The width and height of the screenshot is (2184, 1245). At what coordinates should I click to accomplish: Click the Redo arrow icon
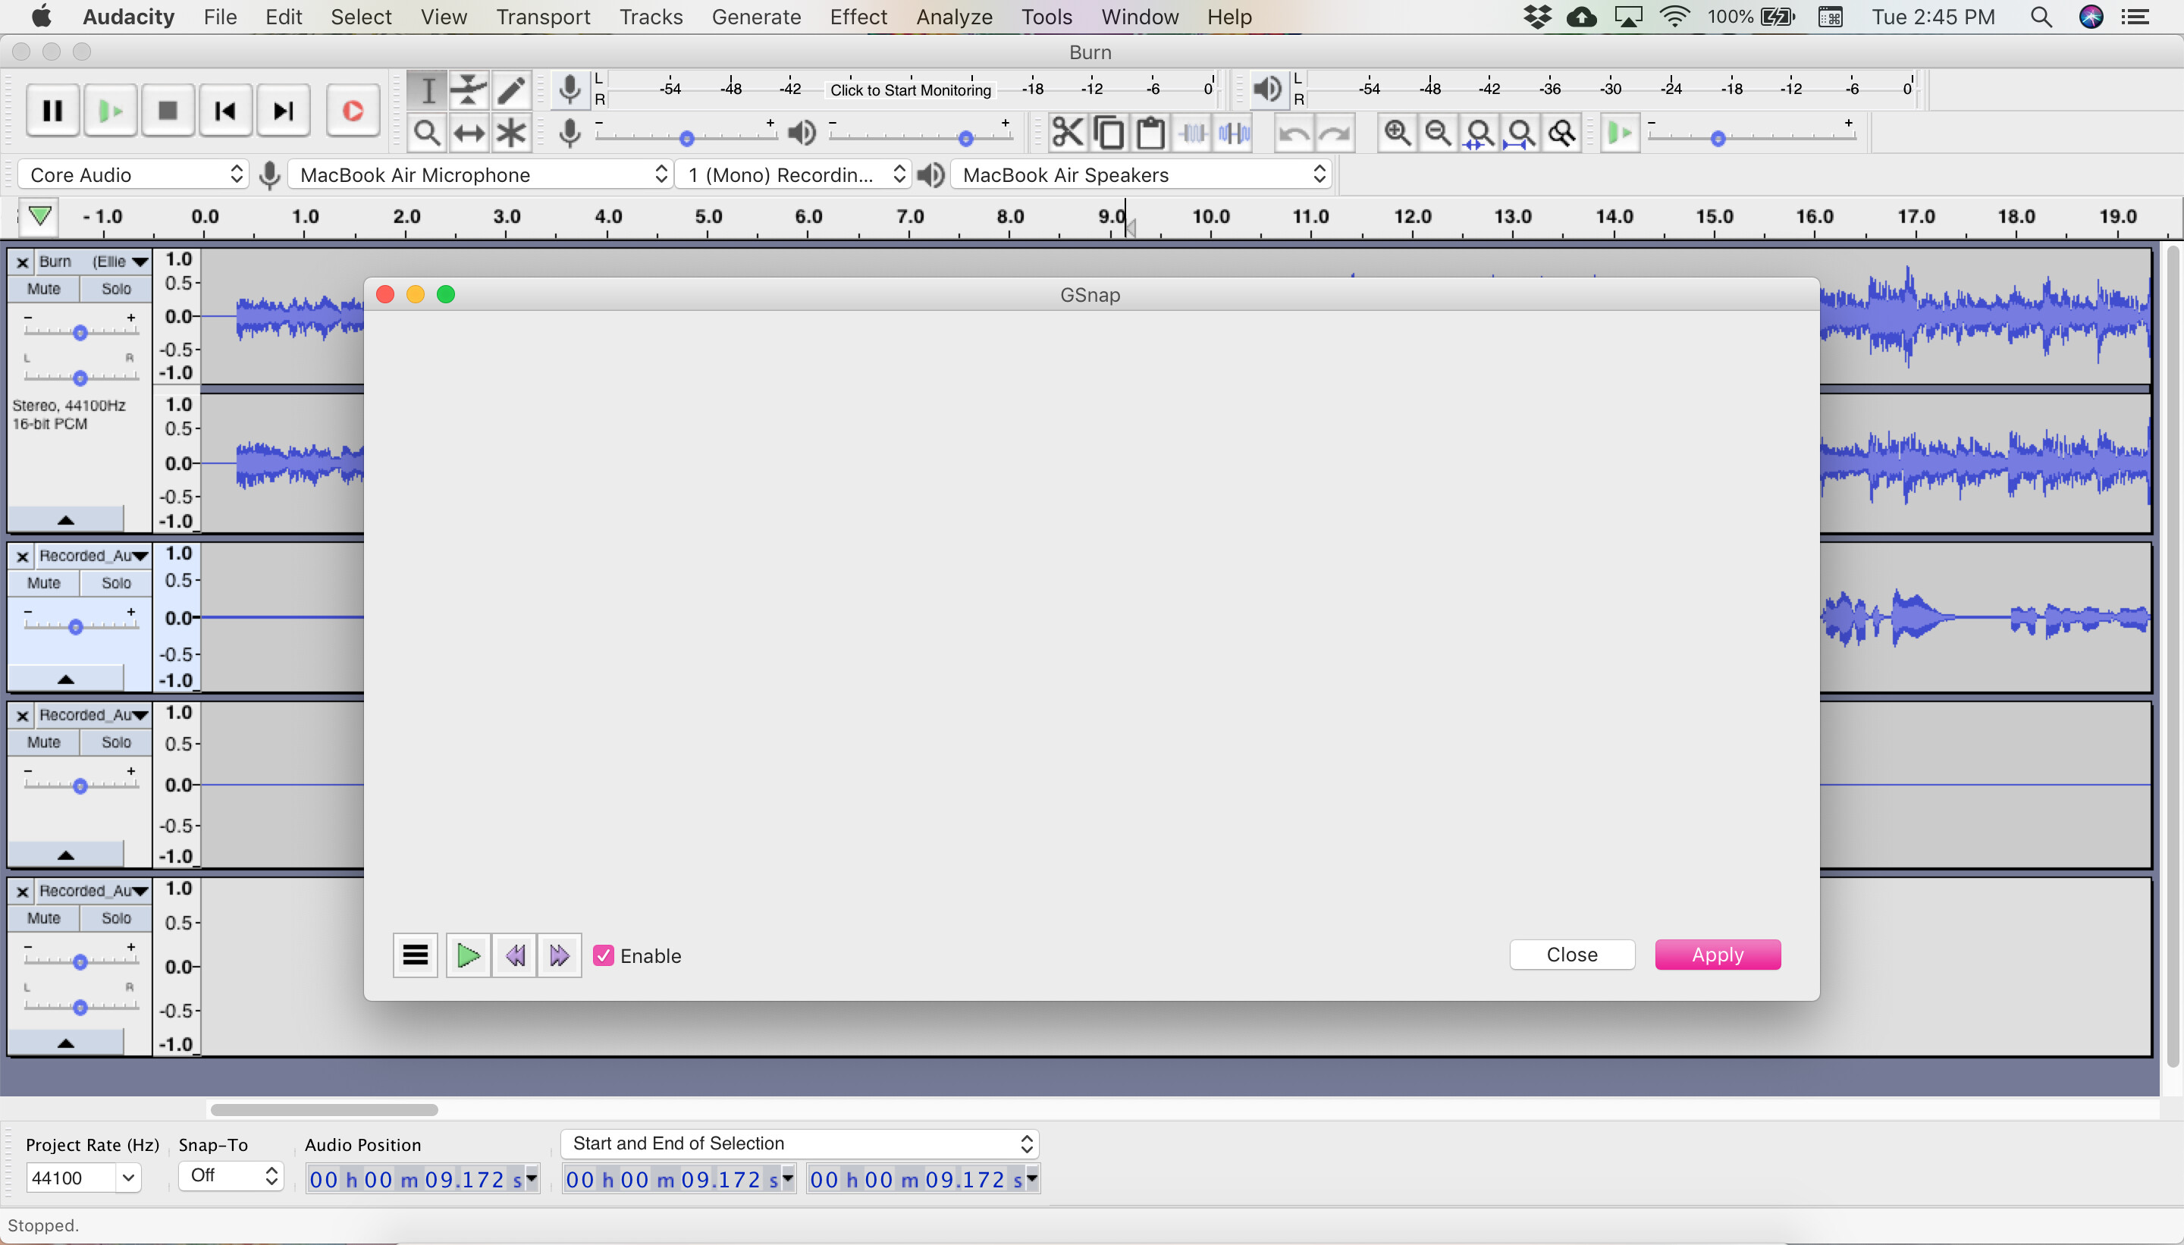(1335, 133)
